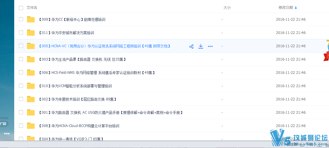Check the box for 【008】华为HCNA-Cloud folder
This screenshot has height=148, width=329.
click(x=21, y=126)
